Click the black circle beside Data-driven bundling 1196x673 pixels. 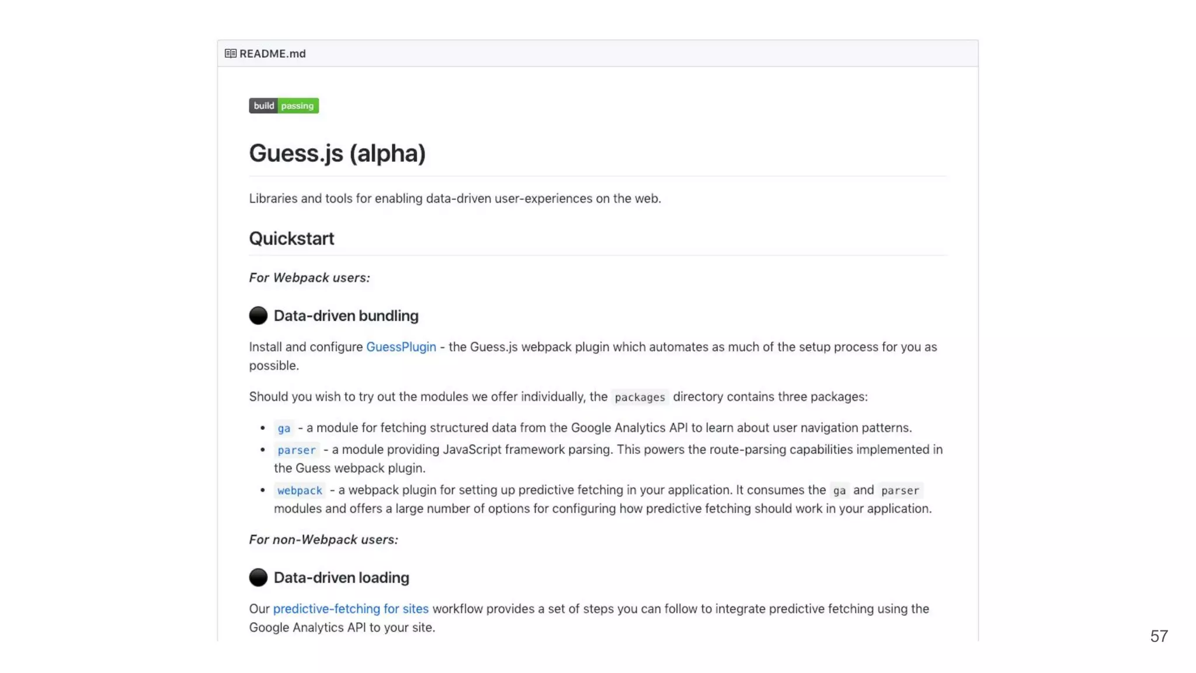pyautogui.click(x=258, y=315)
